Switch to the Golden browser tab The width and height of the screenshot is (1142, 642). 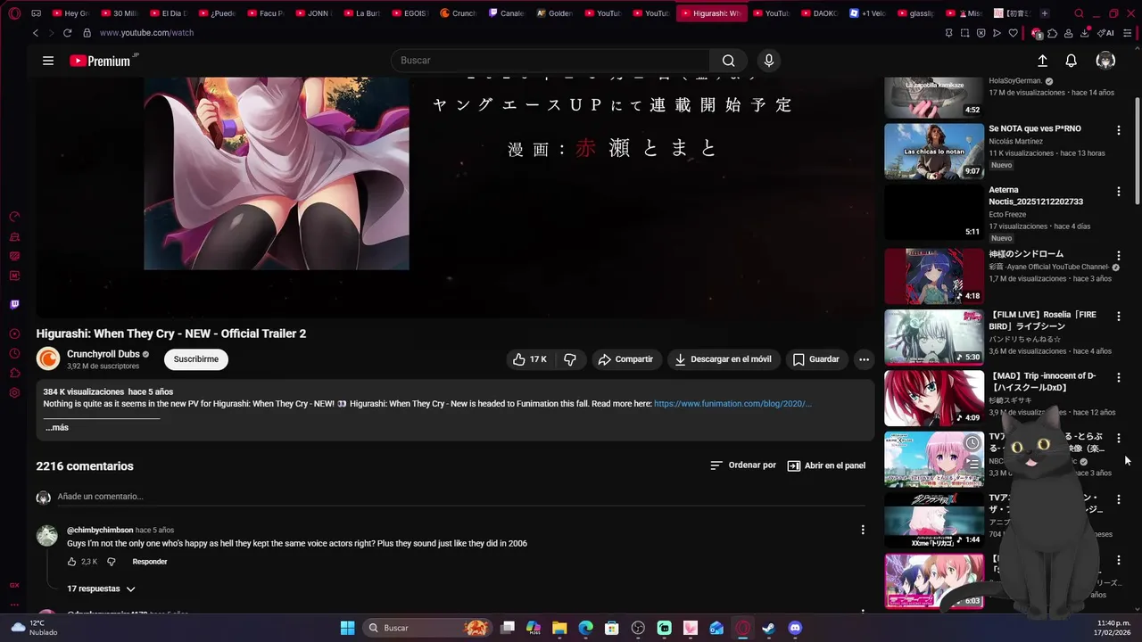tap(555, 13)
